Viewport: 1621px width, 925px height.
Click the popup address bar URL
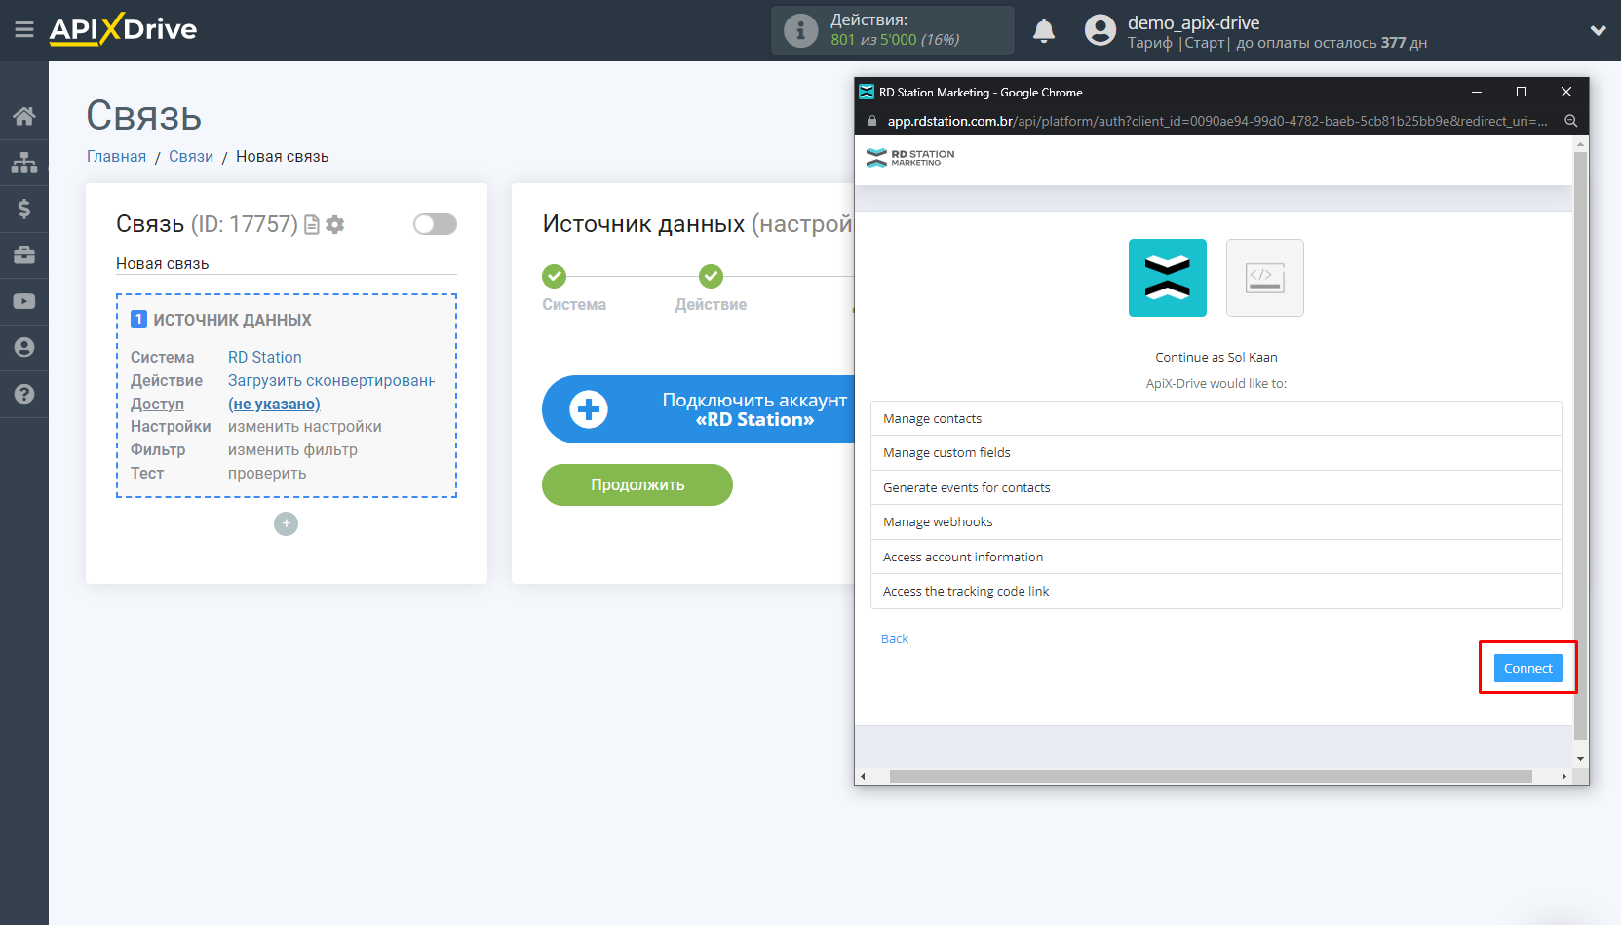coord(1216,122)
